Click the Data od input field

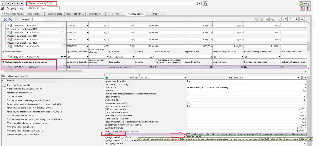(39, 19)
